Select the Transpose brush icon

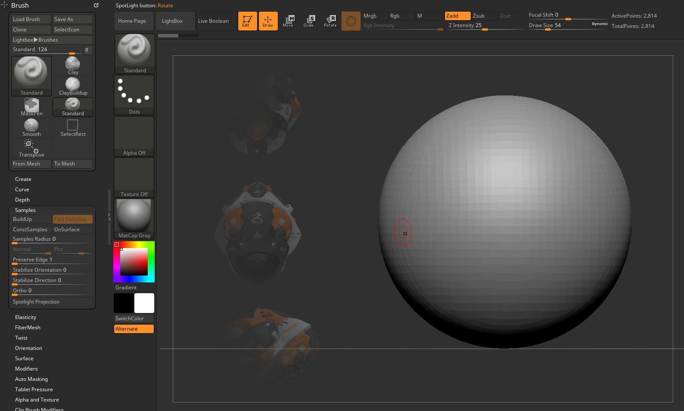[x=31, y=148]
